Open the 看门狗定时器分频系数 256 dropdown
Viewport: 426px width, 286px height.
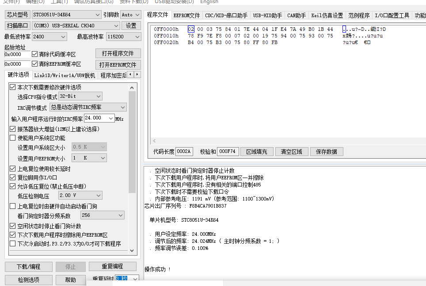coord(103,215)
